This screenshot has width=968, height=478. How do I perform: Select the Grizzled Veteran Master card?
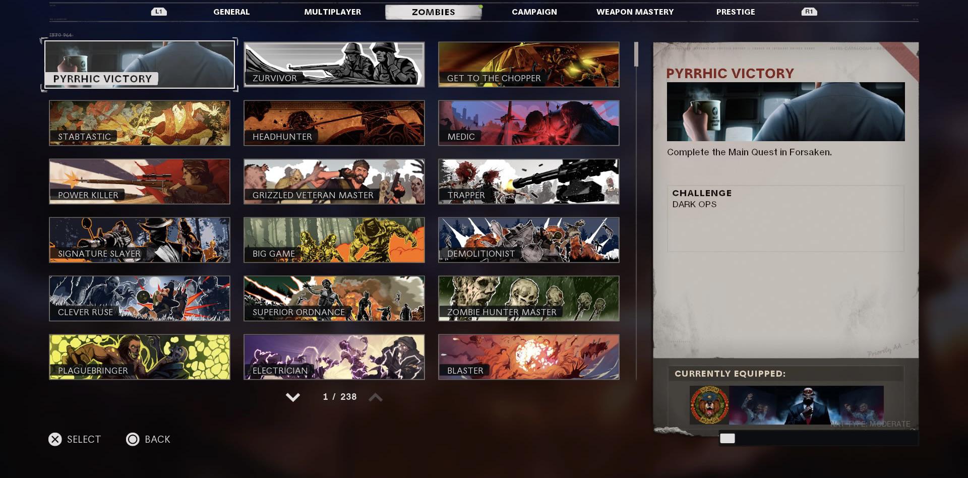click(x=334, y=182)
